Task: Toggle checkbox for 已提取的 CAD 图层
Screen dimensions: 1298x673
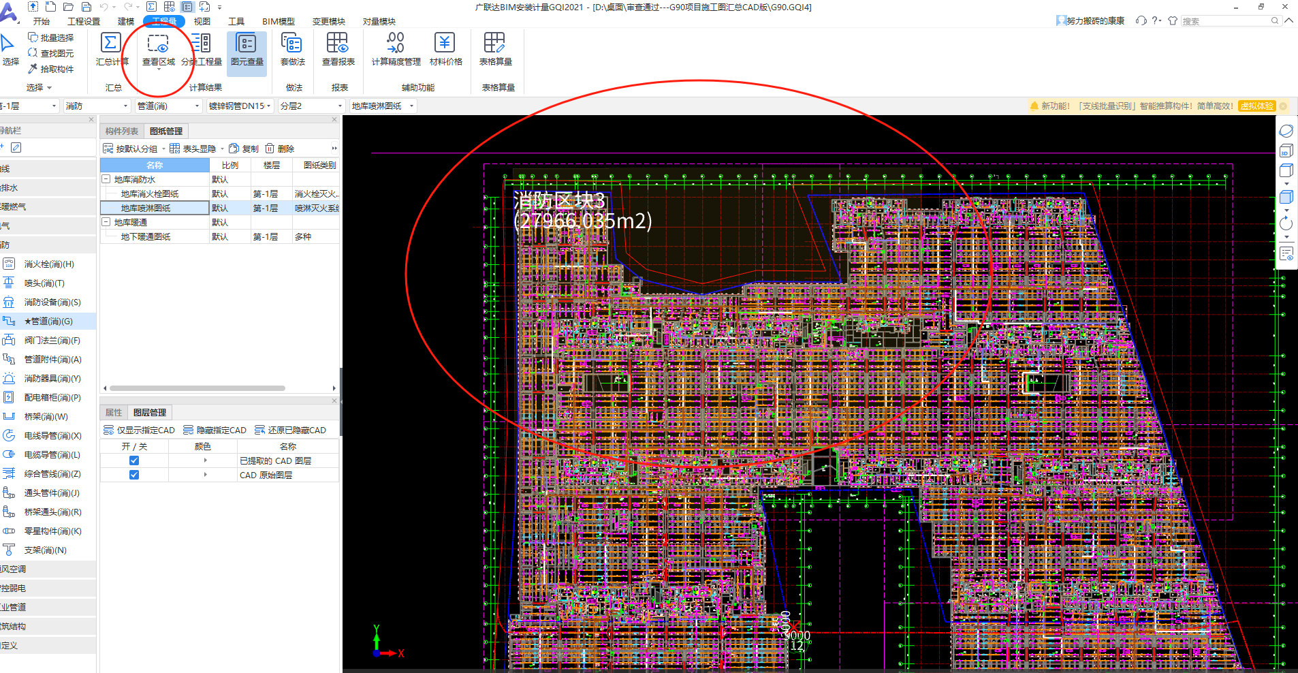Action: [134, 461]
